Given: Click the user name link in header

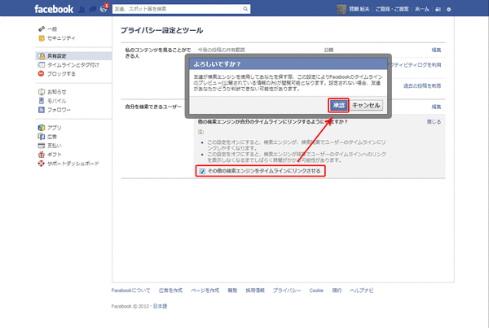Looking at the screenshot, I should [x=359, y=9].
